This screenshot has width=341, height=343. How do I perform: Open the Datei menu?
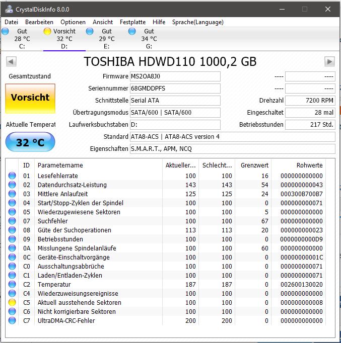coord(11,22)
